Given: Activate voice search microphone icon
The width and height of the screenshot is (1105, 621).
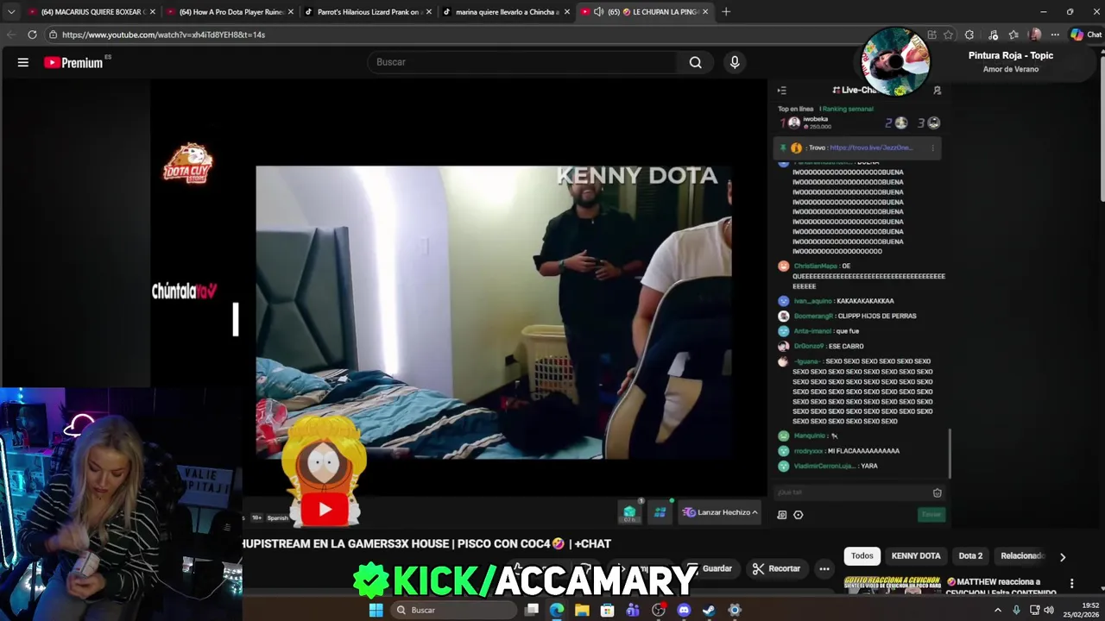Looking at the screenshot, I should click(735, 62).
